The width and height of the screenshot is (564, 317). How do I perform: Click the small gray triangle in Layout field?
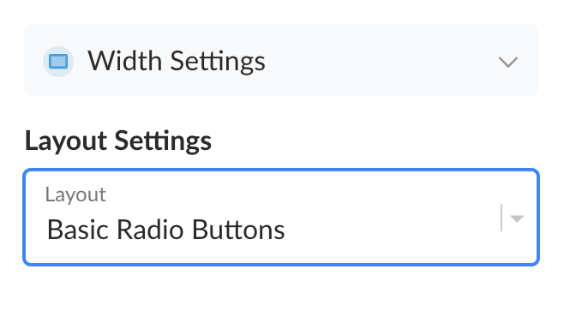click(517, 218)
